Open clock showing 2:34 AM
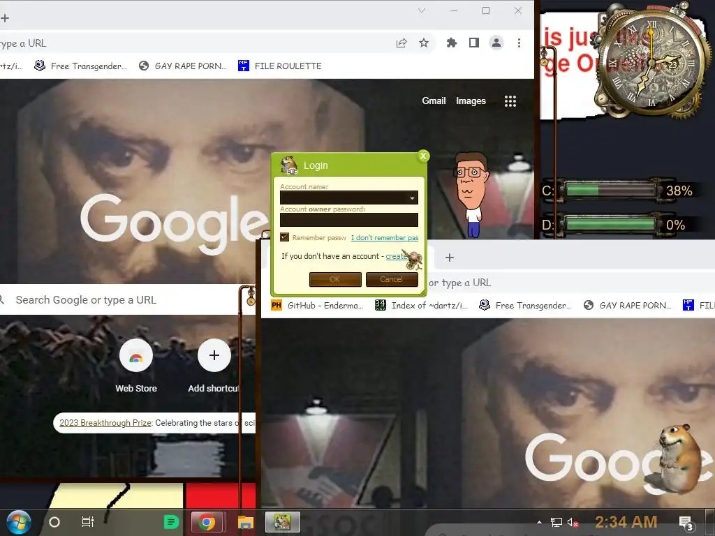This screenshot has width=715, height=536. [626, 522]
